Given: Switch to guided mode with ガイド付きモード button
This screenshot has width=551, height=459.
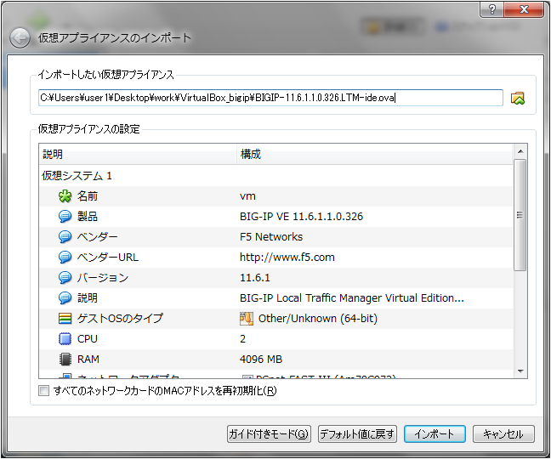Looking at the screenshot, I should pos(269,434).
